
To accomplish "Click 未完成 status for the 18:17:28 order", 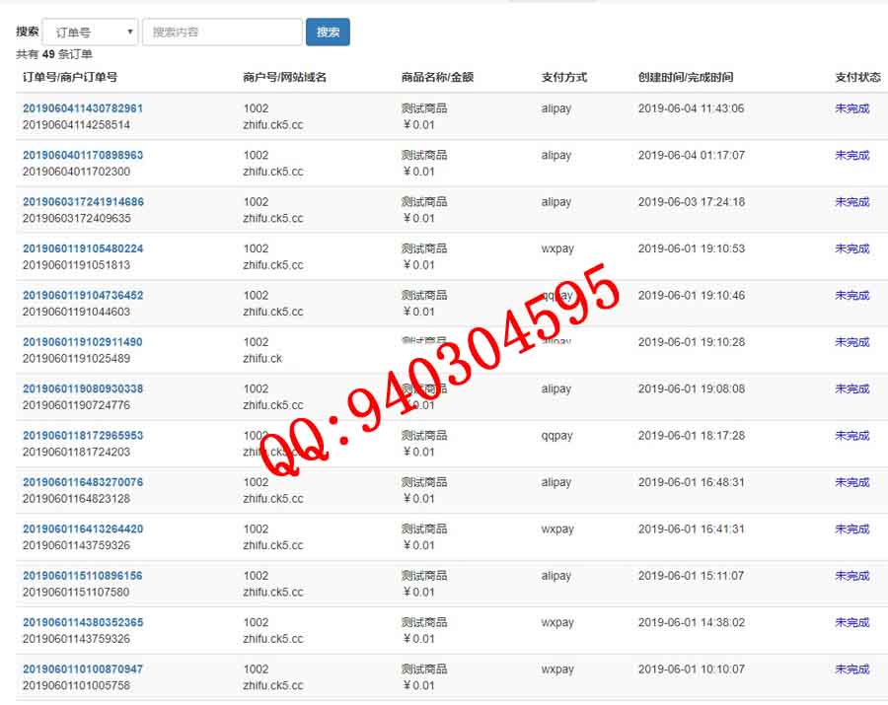I will pos(851,435).
